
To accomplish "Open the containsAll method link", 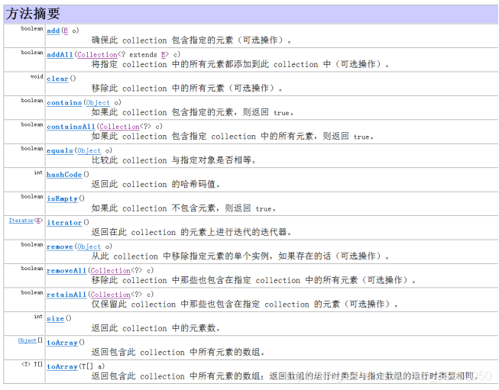I will 71,127.
